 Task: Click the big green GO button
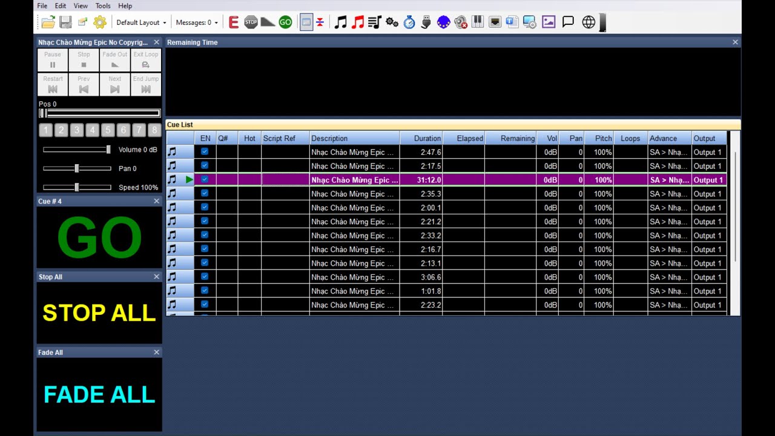tap(99, 237)
